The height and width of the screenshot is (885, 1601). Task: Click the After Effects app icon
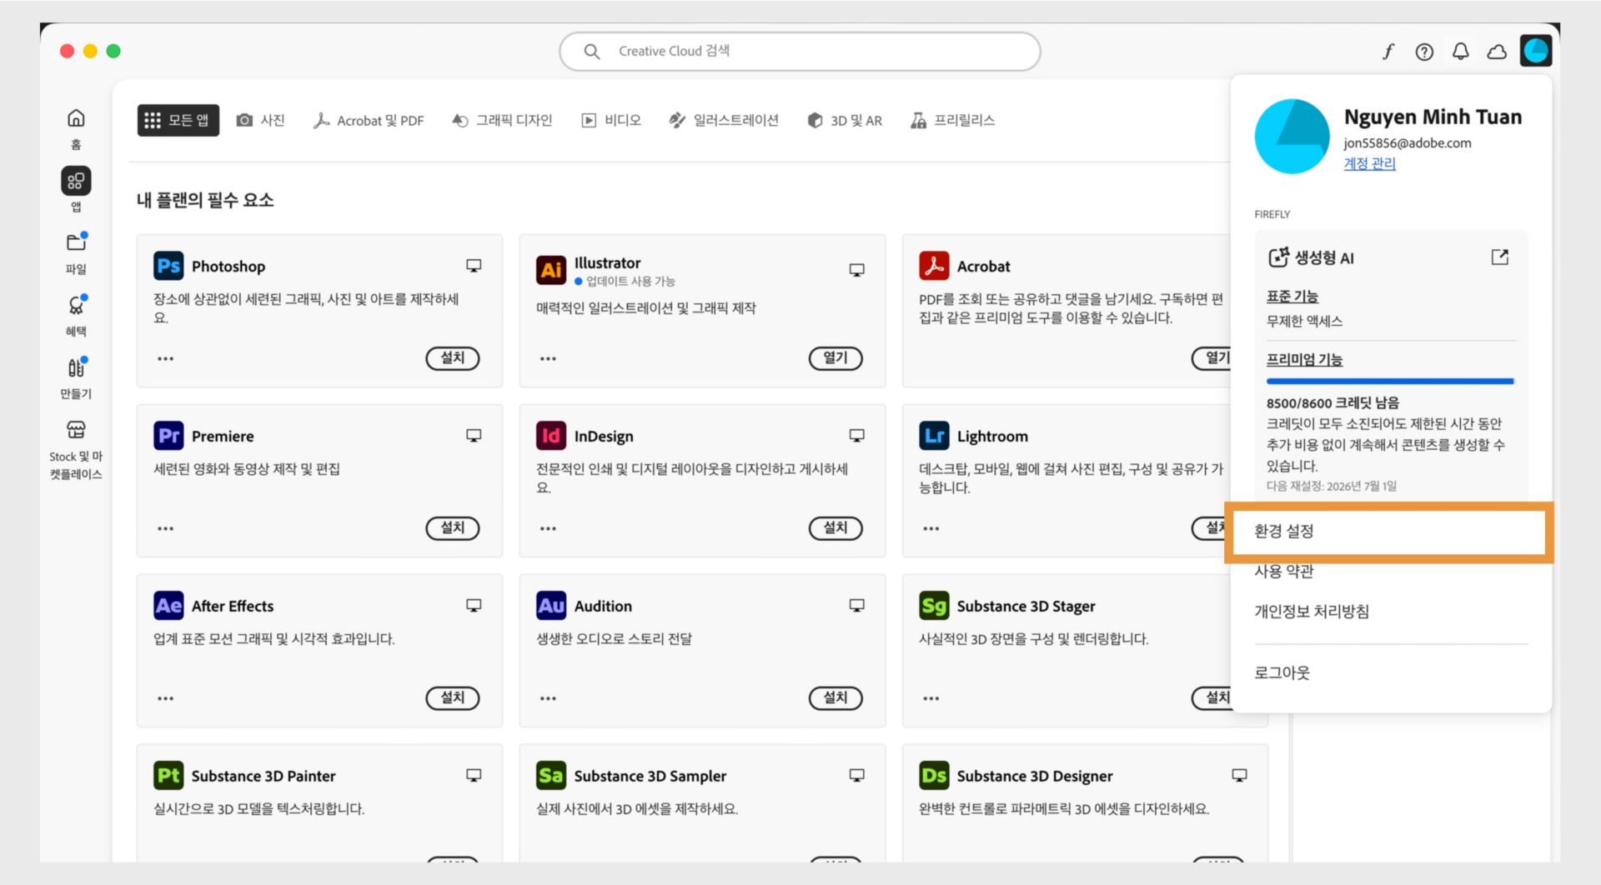pyautogui.click(x=168, y=606)
